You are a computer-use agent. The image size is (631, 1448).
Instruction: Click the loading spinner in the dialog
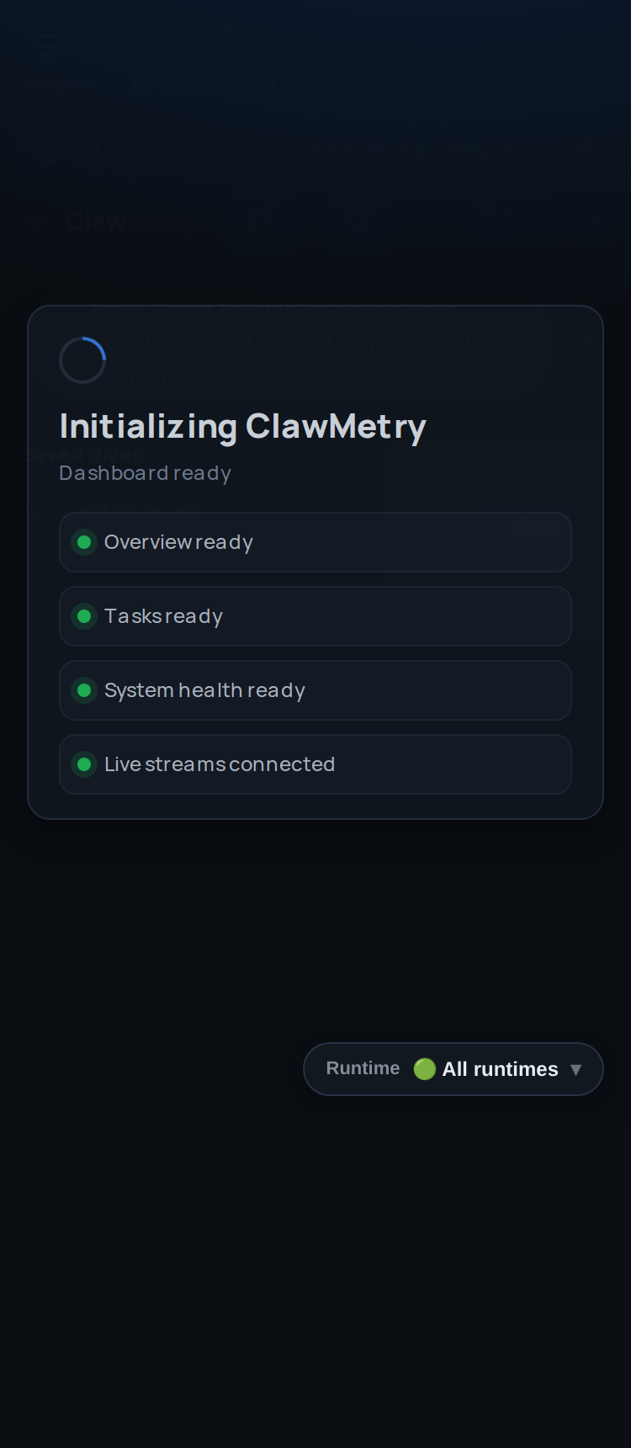tap(82, 360)
